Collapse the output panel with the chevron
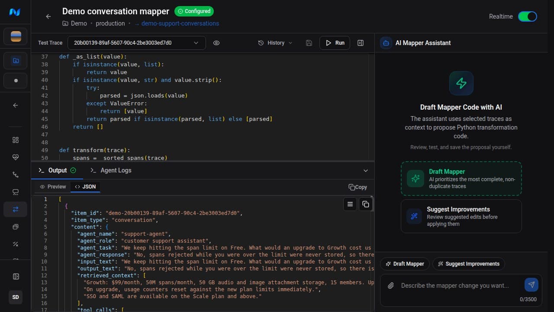This screenshot has height=312, width=554. click(x=366, y=170)
